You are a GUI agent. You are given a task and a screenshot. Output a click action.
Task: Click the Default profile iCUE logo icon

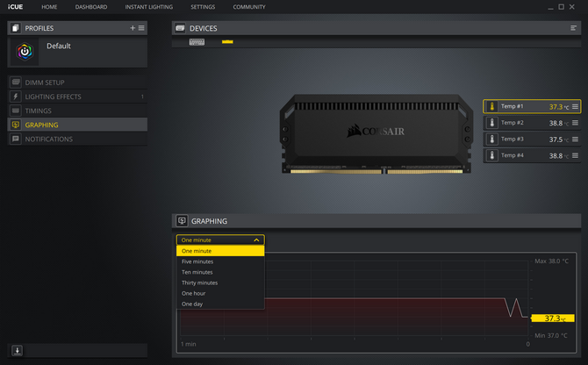pos(25,52)
